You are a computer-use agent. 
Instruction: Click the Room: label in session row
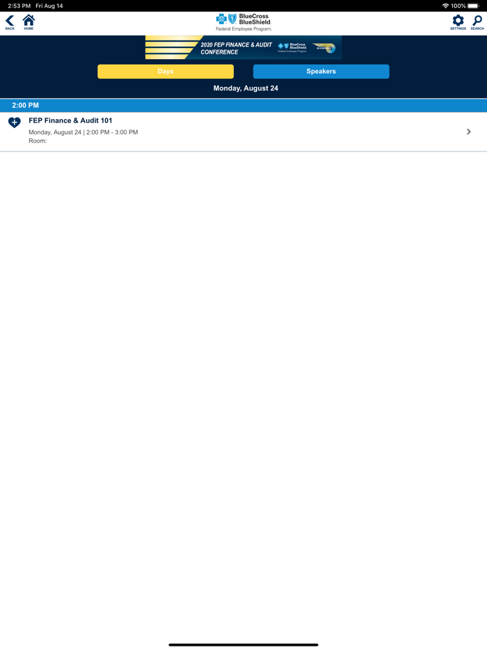38,141
